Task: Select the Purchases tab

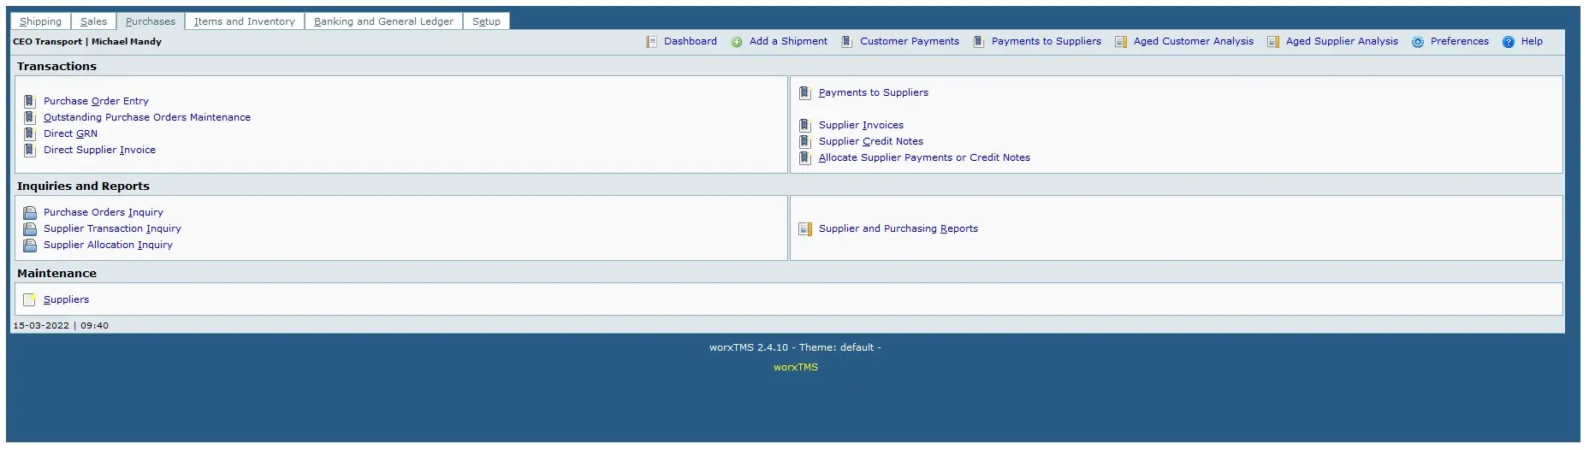Action: 151,21
